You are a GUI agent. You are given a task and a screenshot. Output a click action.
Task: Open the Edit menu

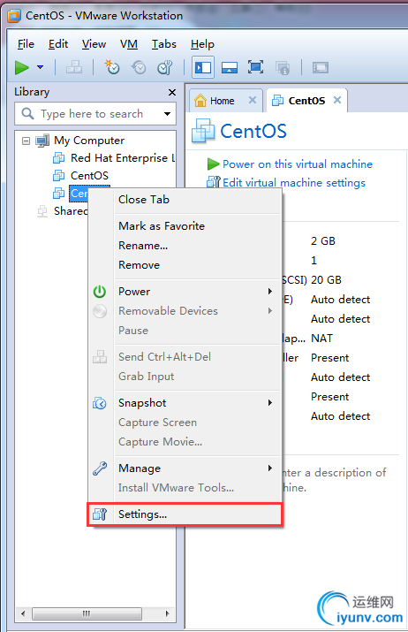pyautogui.click(x=58, y=44)
